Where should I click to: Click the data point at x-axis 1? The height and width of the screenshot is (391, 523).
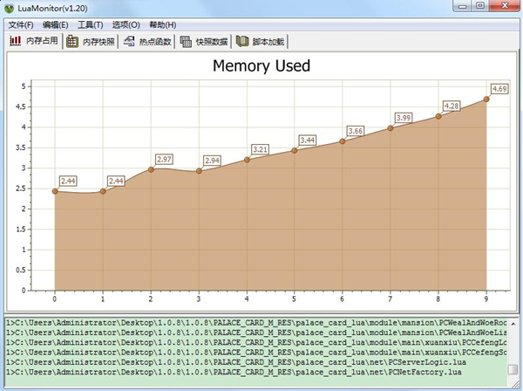click(x=103, y=191)
